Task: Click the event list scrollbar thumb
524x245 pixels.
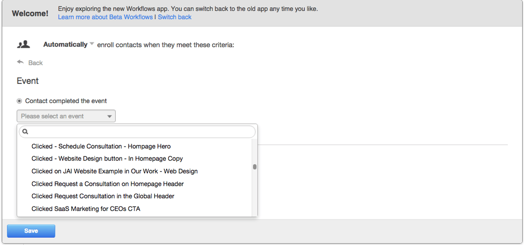Action: click(254, 167)
